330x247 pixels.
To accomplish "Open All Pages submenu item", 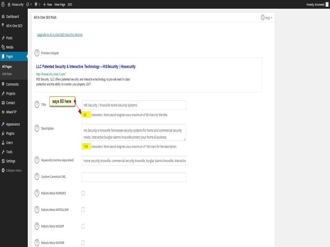I will click(x=7, y=67).
